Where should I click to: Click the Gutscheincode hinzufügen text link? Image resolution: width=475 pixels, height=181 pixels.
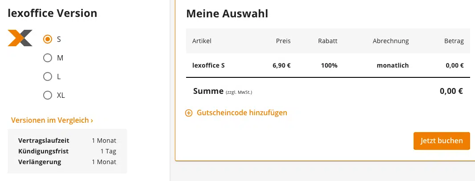tap(242, 113)
